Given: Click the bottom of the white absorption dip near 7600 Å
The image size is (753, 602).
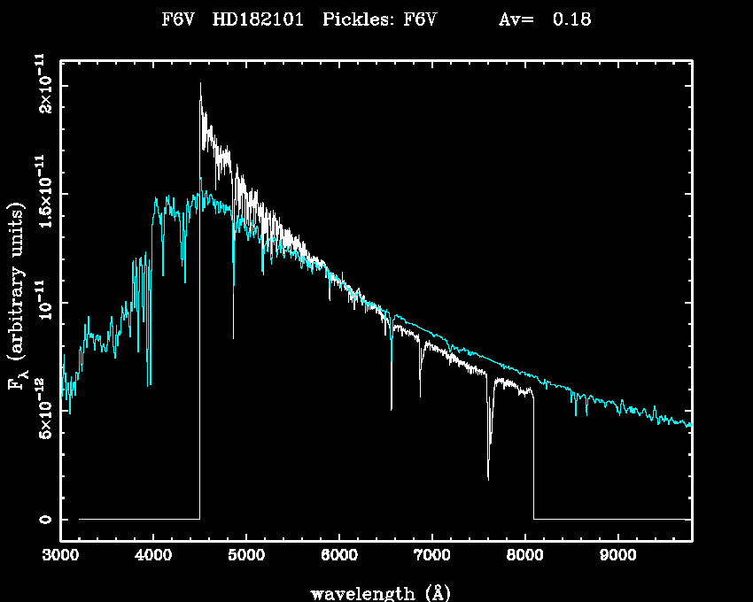Looking at the screenshot, I should tap(488, 478).
